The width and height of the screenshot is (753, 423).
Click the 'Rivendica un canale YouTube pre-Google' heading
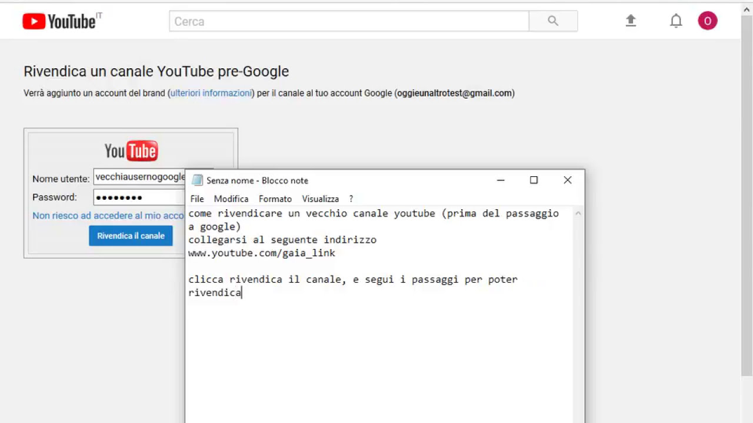156,72
